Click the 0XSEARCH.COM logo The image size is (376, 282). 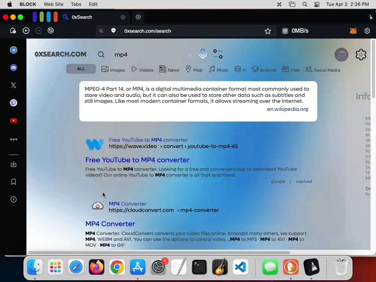tap(61, 54)
